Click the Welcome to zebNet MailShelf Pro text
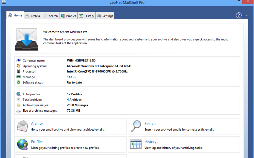 66,32
